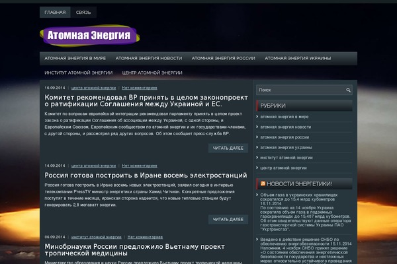Open category link on 14.09.2014 post
This screenshot has width=397, height=264.
[93, 166]
